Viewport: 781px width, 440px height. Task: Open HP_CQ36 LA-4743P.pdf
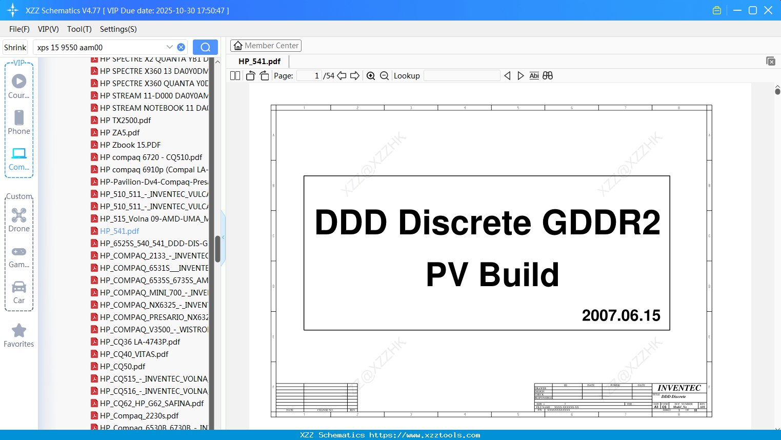(135, 342)
